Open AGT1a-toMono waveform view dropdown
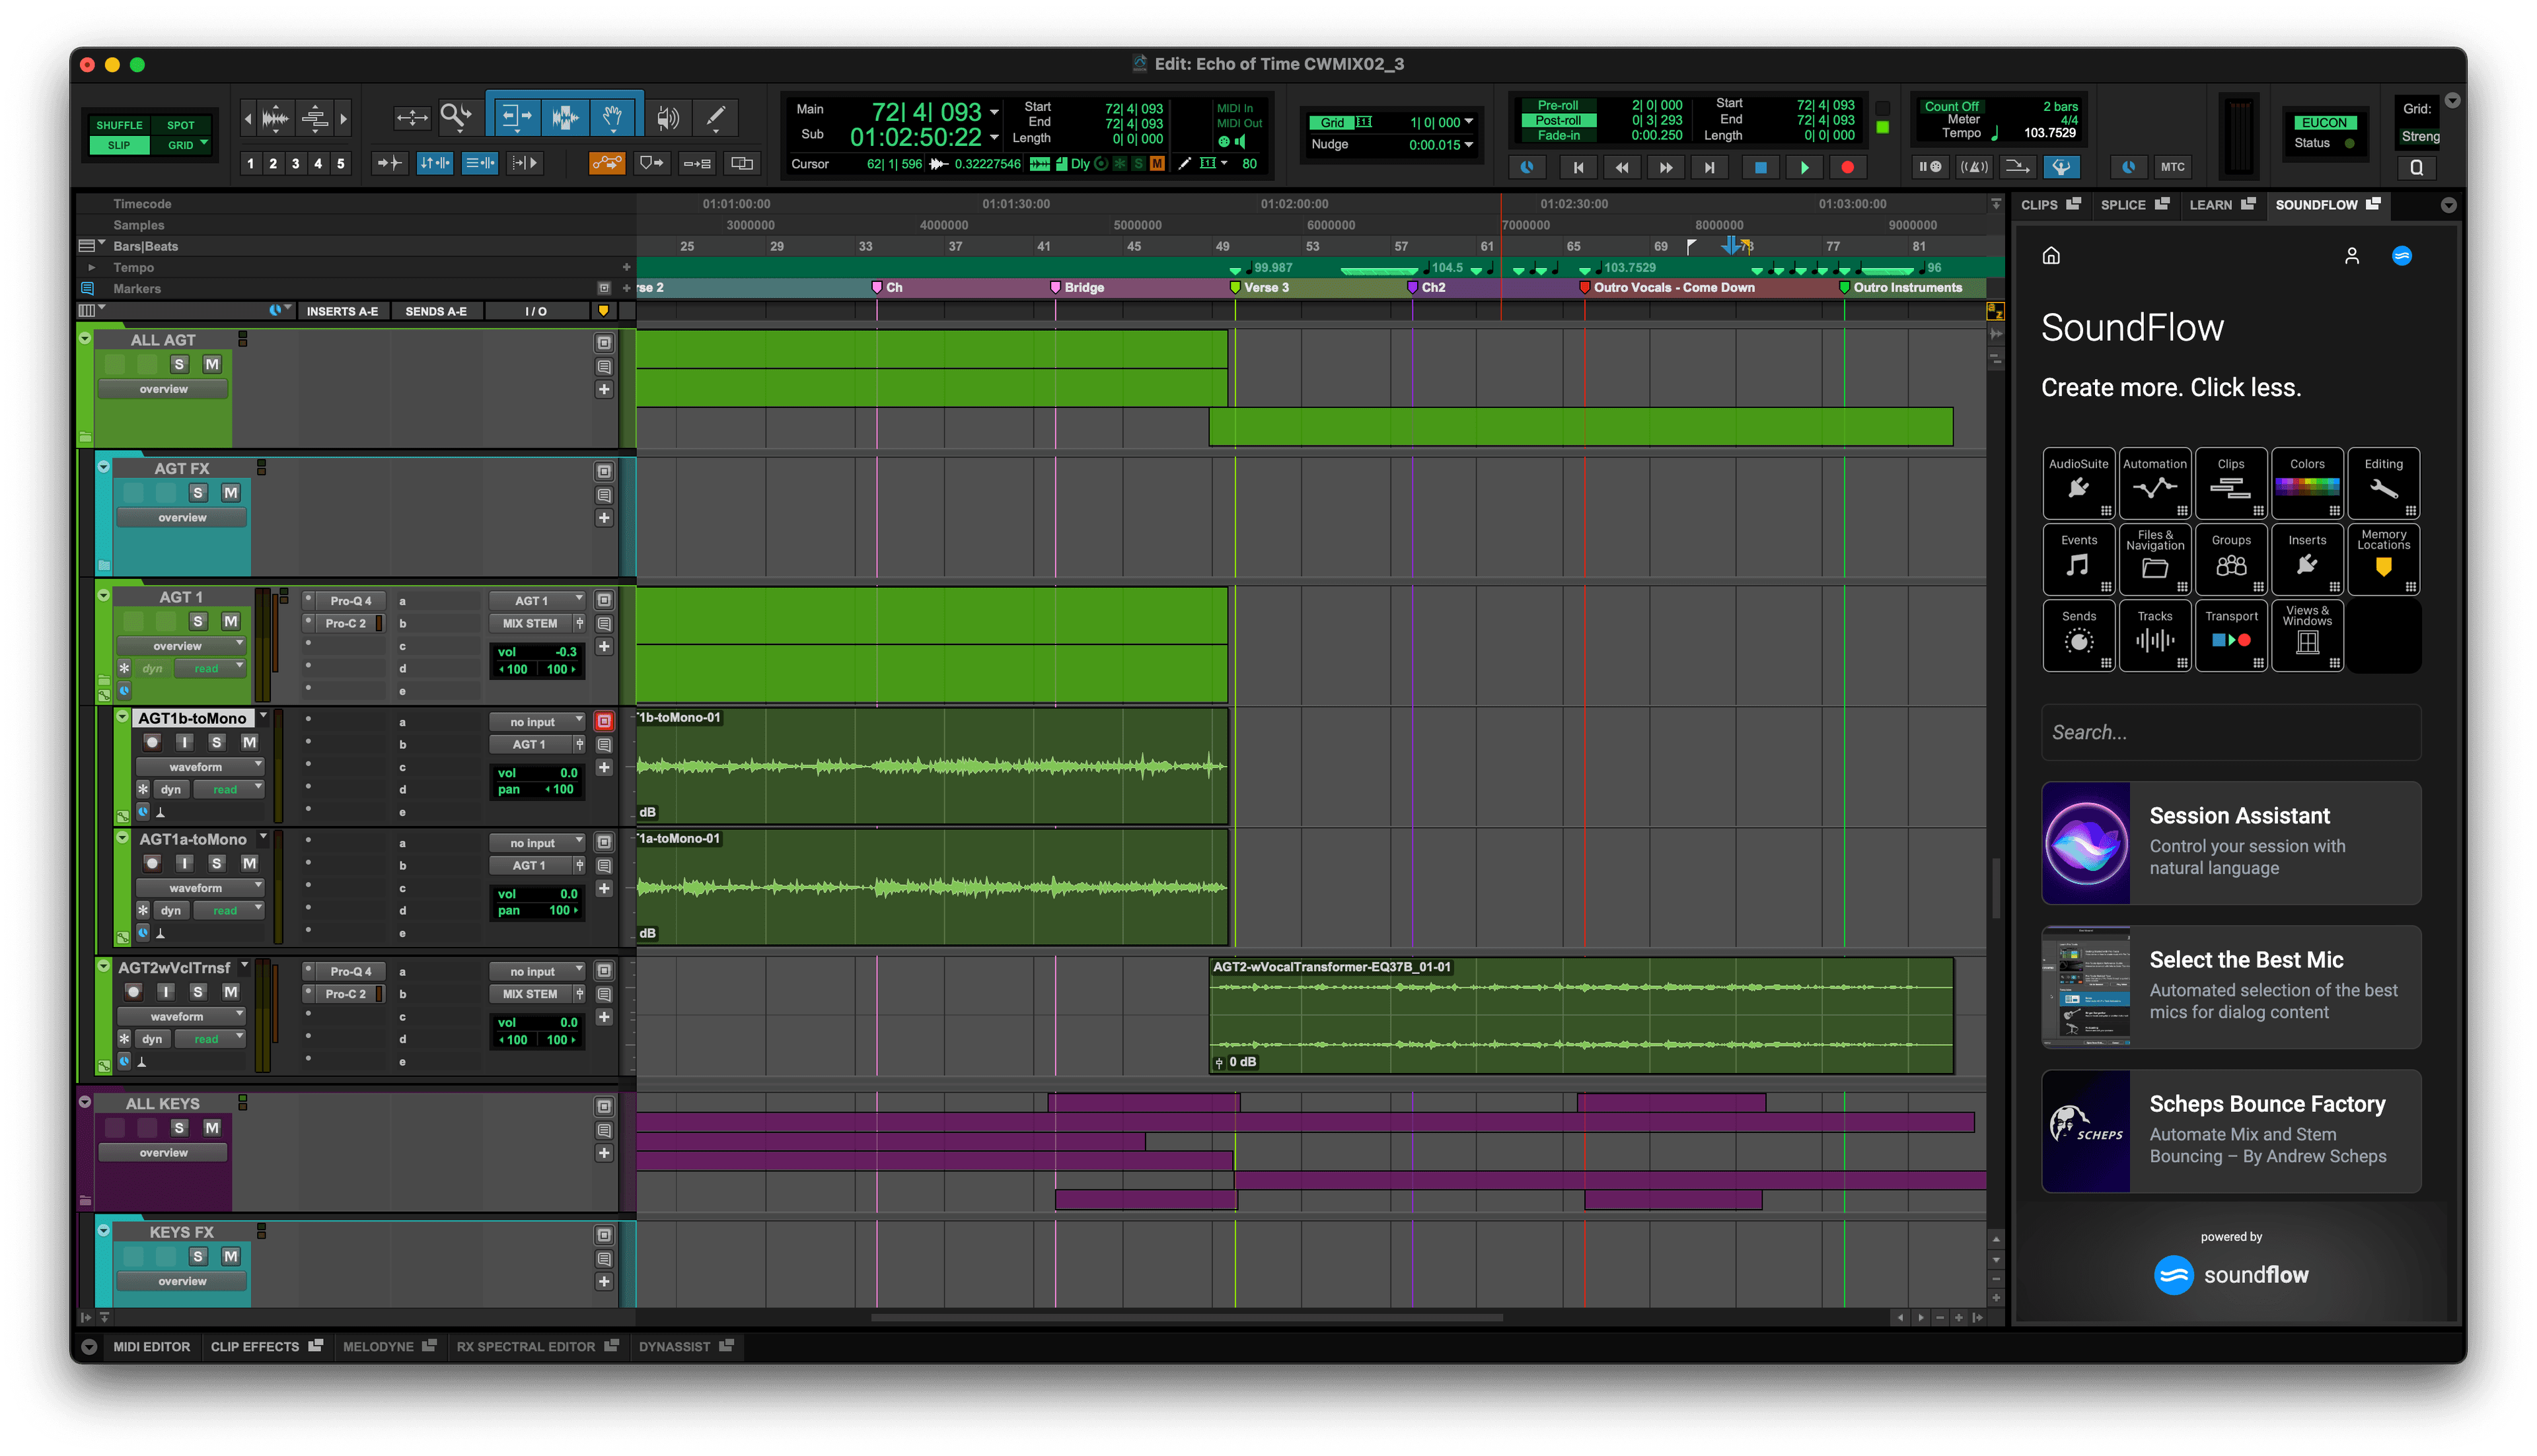The height and width of the screenshot is (1456, 2537). click(x=200, y=888)
